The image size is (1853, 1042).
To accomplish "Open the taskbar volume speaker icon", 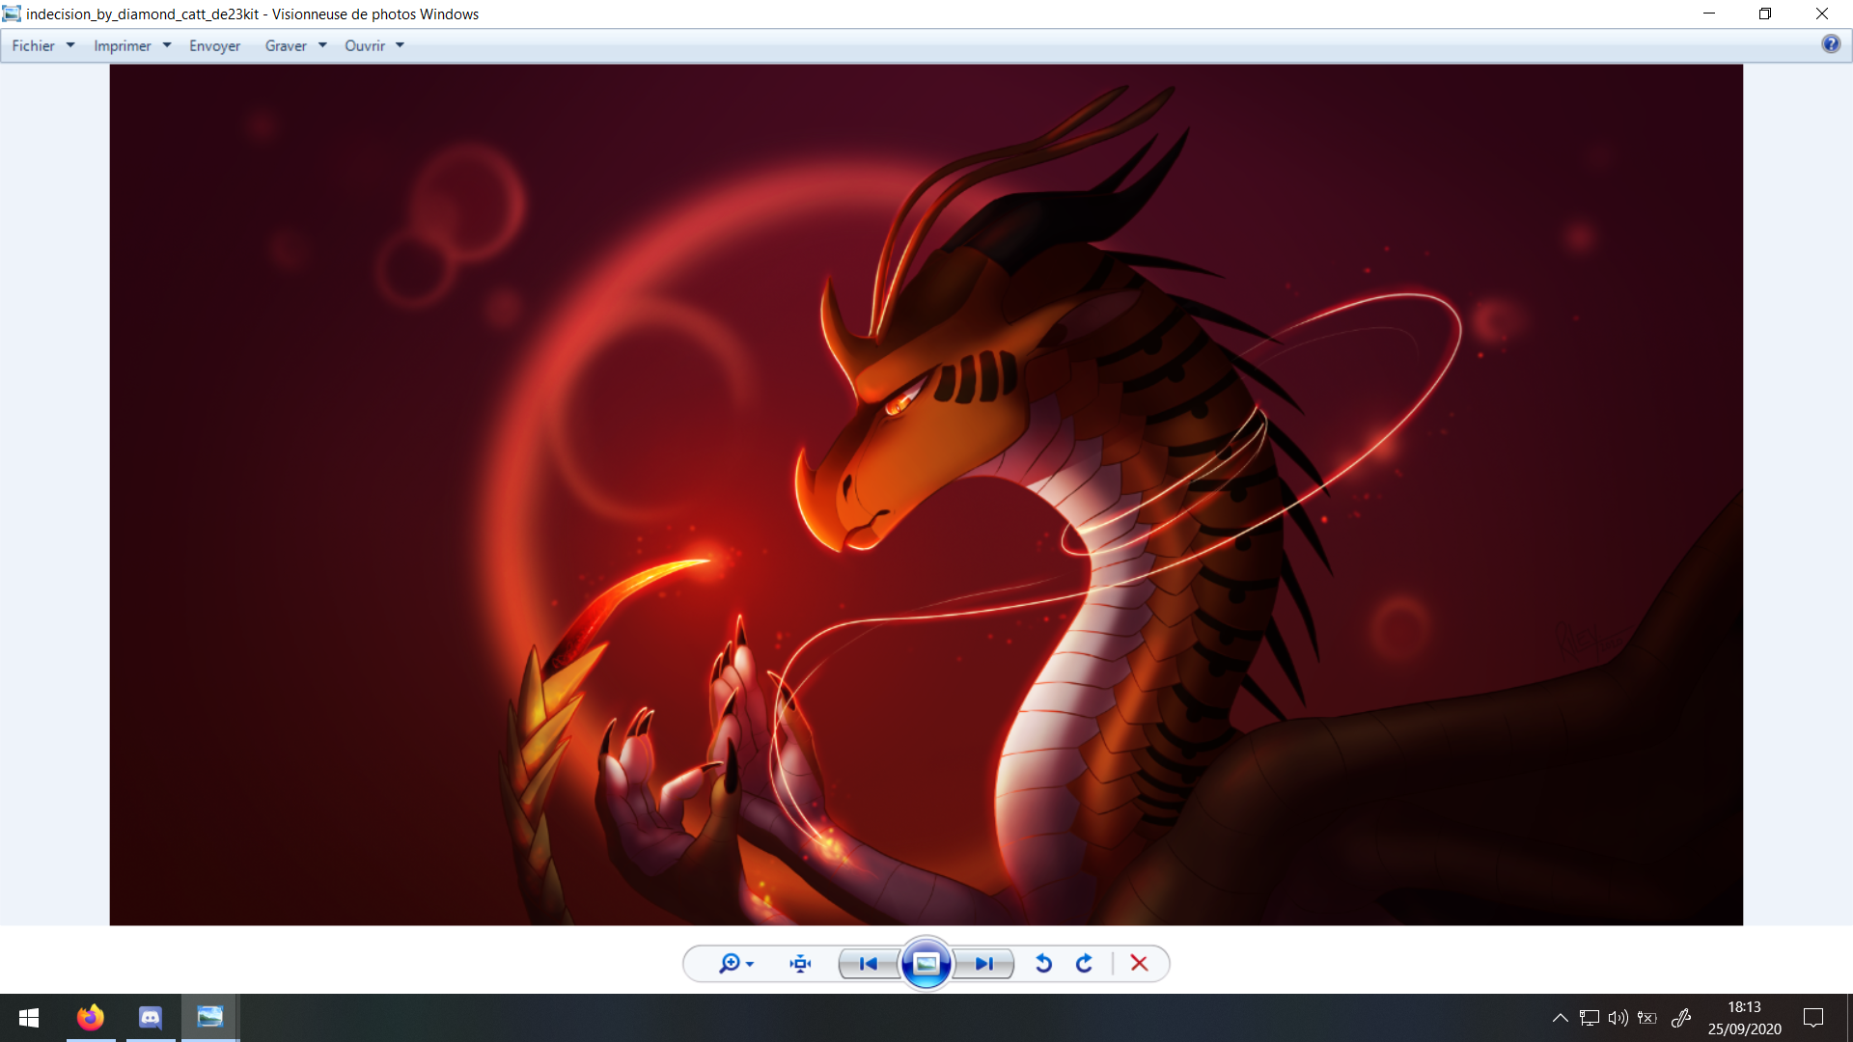I will tap(1618, 1017).
